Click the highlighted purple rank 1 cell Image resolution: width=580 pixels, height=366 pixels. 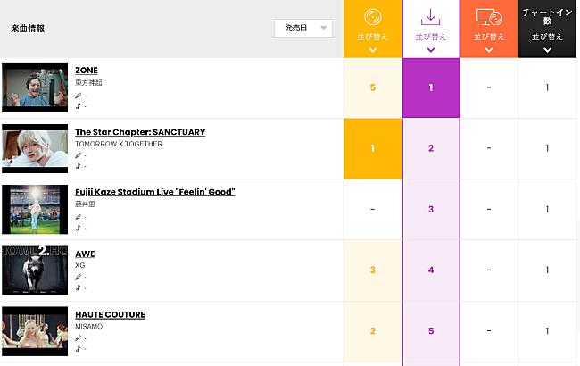pos(431,87)
